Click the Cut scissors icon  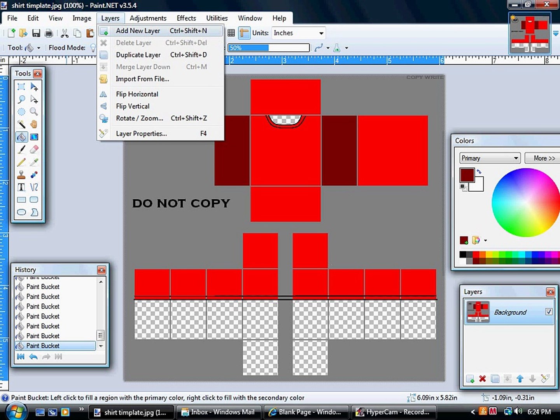65,33
